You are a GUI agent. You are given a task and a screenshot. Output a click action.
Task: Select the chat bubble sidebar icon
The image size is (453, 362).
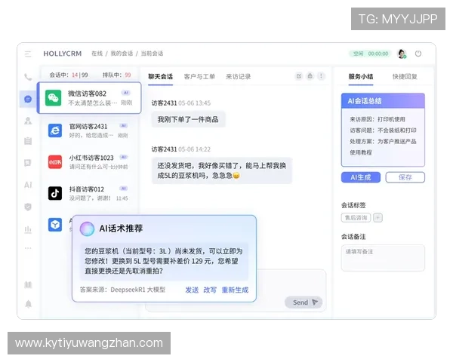pos(28,100)
